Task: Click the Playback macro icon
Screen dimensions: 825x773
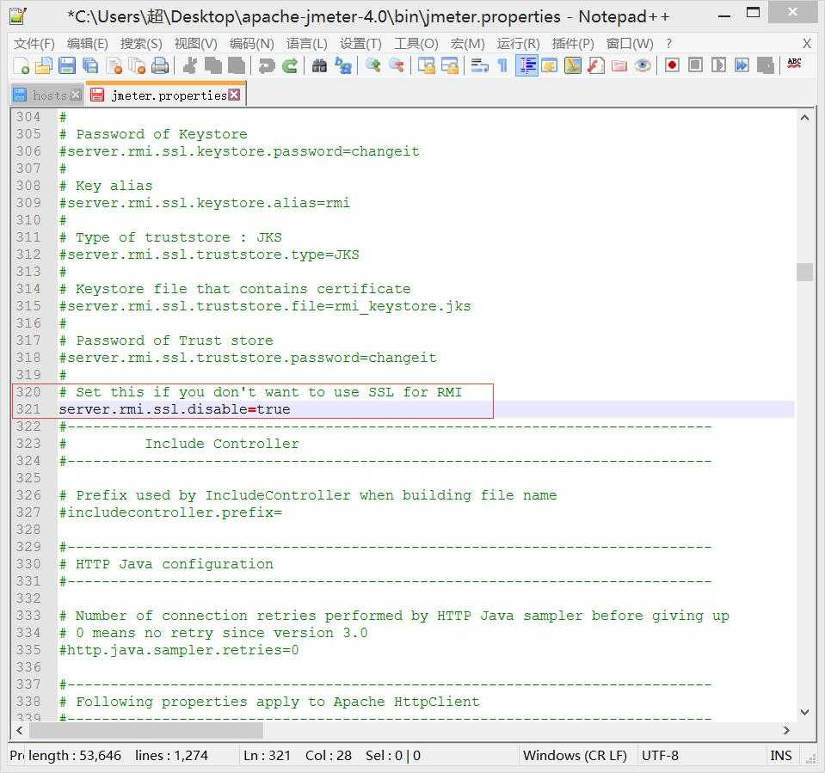Action: (x=718, y=65)
